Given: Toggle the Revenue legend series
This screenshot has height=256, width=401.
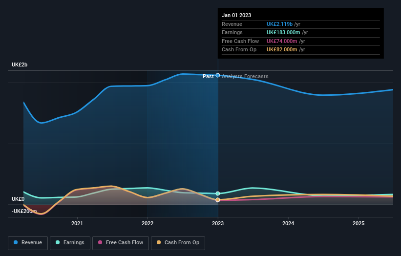Looking at the screenshot, I should click(28, 243).
